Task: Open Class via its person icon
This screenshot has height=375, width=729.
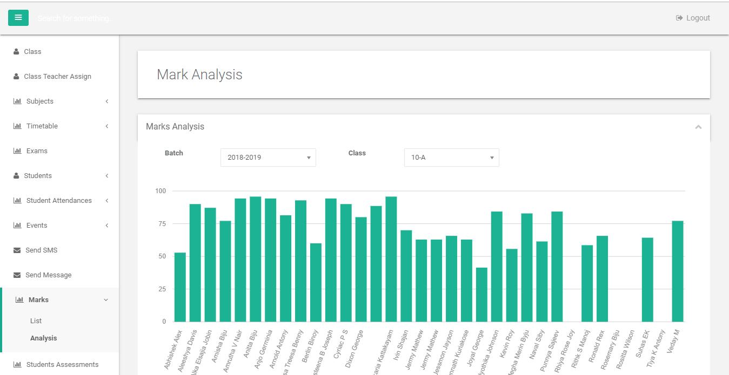Action: [16, 52]
